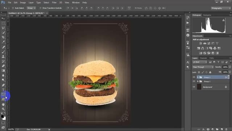
Task: Hide the Group 1 layer
Action: coord(194,81)
